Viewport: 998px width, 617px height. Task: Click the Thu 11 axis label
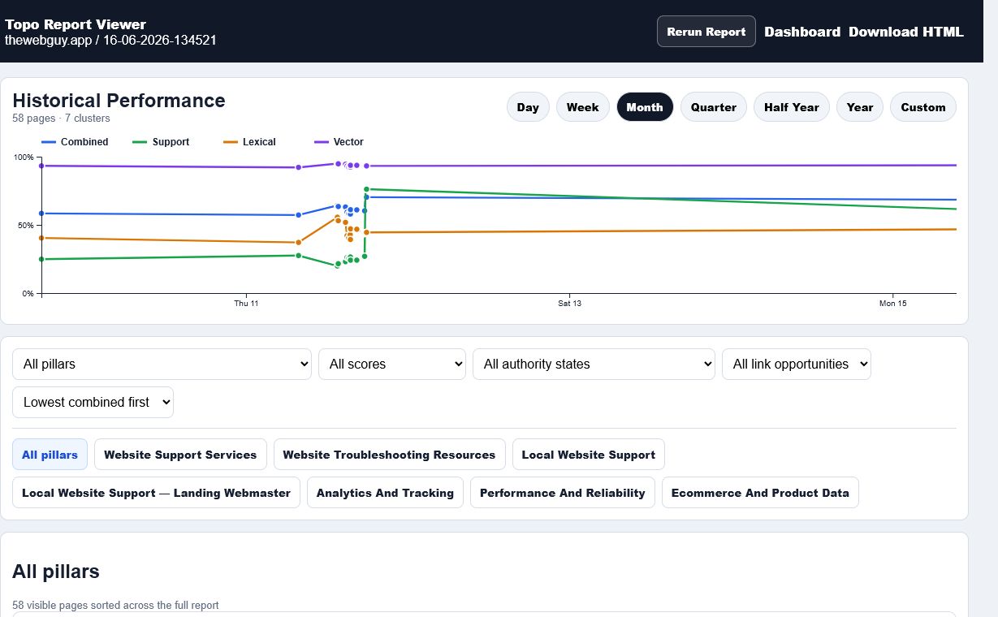246,304
